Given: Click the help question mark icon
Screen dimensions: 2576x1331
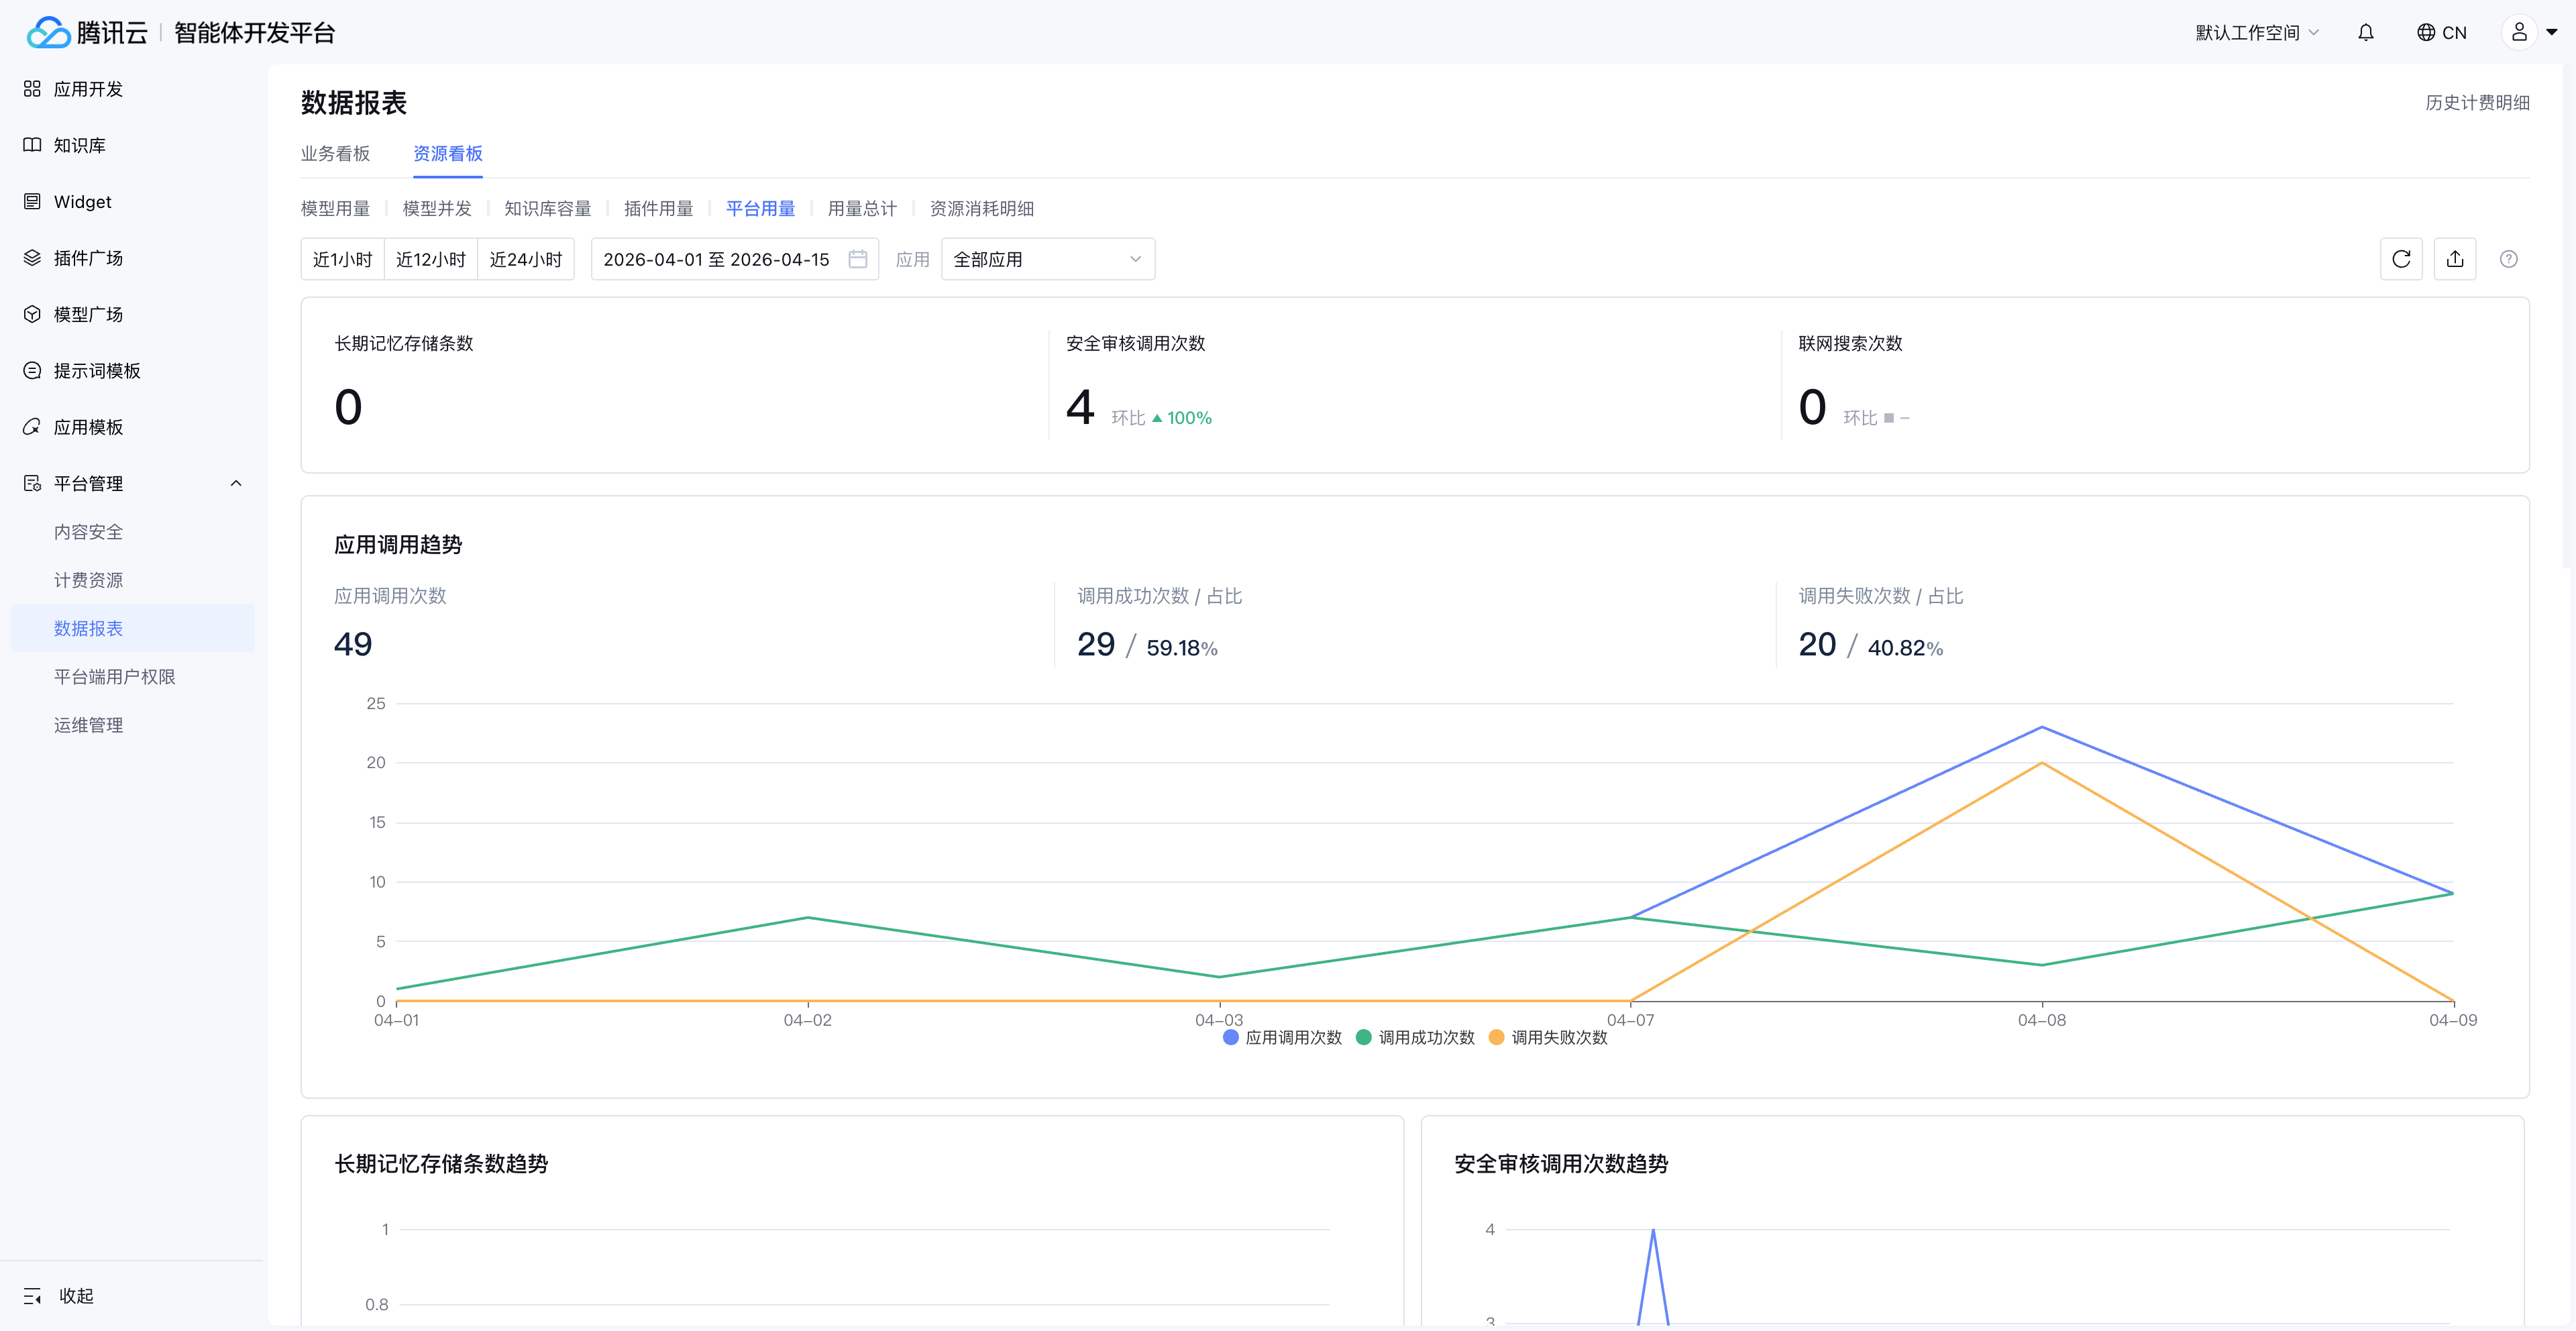Looking at the screenshot, I should [2508, 259].
